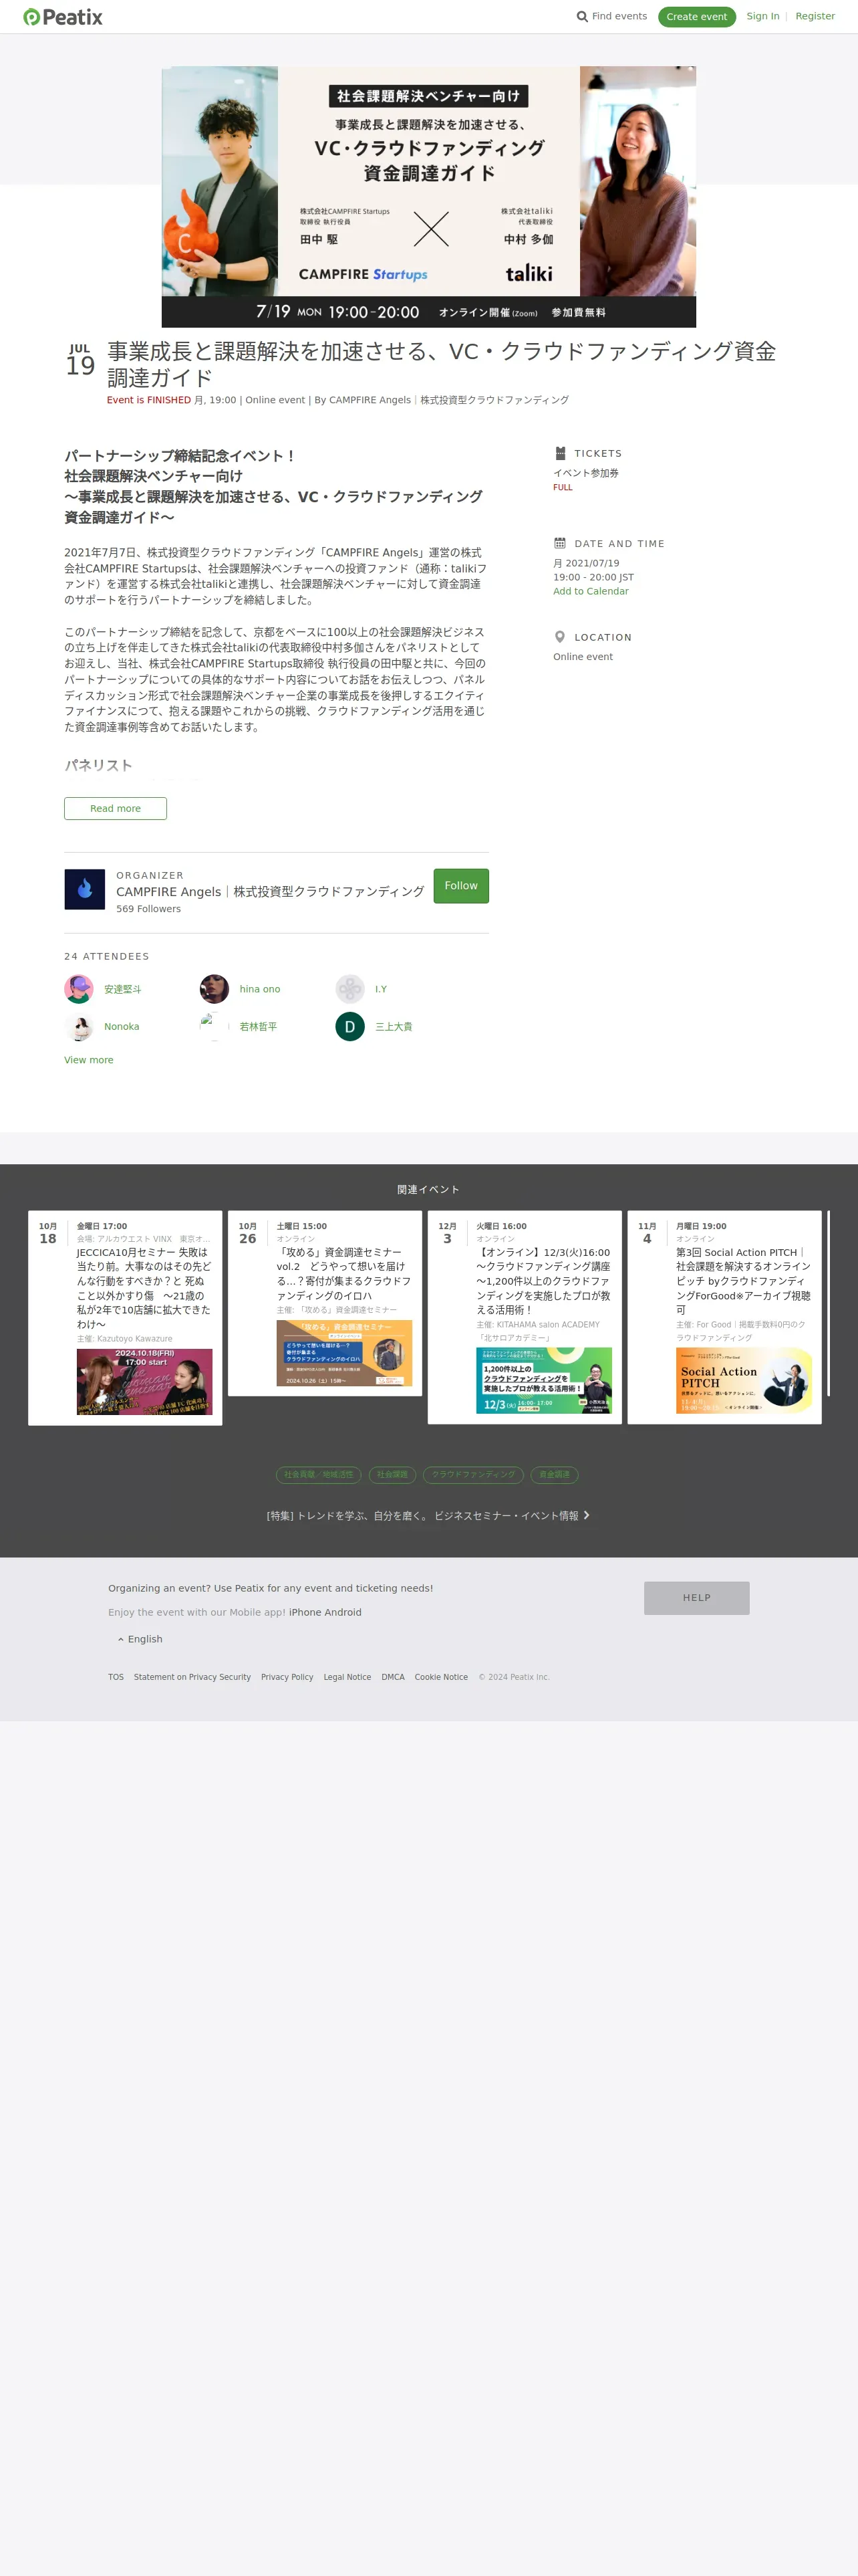Select 社会貢献／地域活性 tag
Viewport: 858px width, 2576px height.
coord(319,1474)
